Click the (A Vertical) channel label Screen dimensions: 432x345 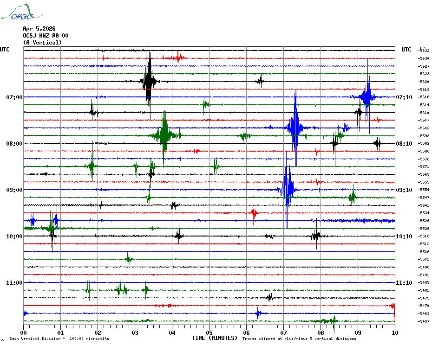pos(42,43)
